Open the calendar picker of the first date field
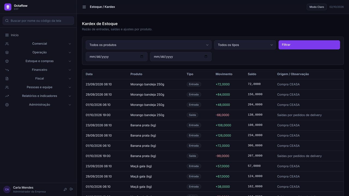349x196 pixels. click(142, 57)
